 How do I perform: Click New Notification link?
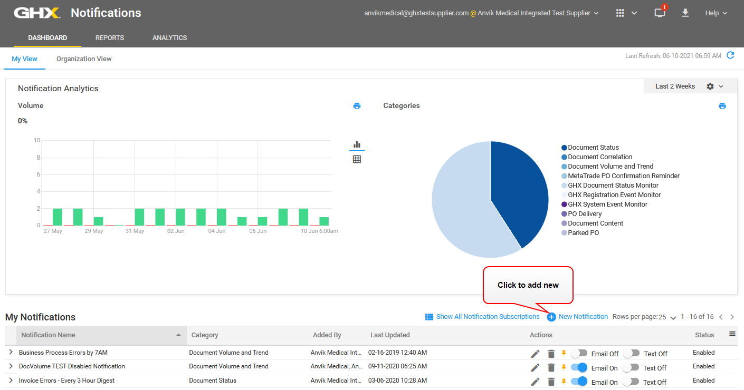click(x=584, y=317)
